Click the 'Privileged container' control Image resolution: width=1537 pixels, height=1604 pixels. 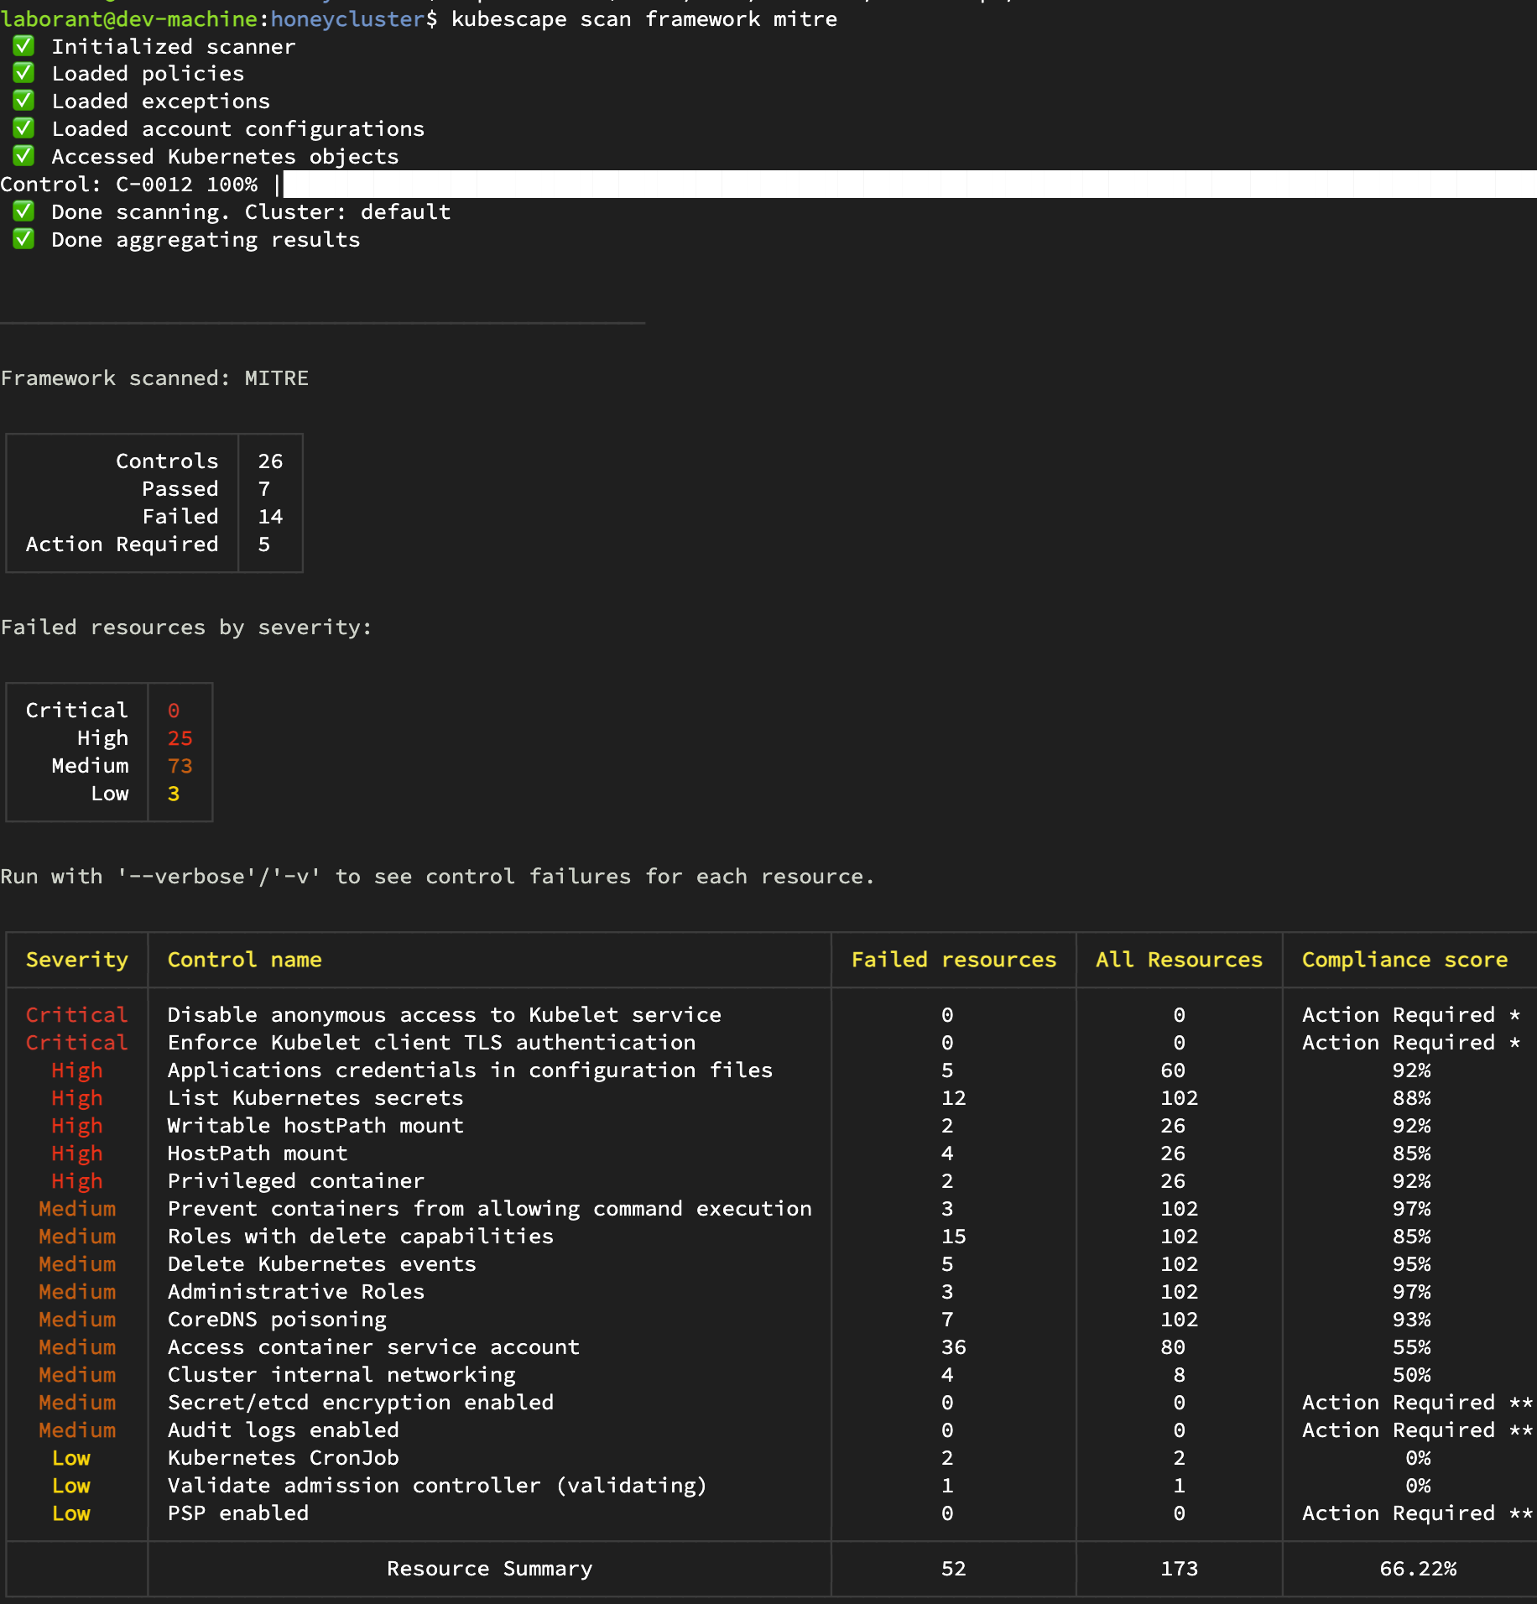[x=296, y=1181]
